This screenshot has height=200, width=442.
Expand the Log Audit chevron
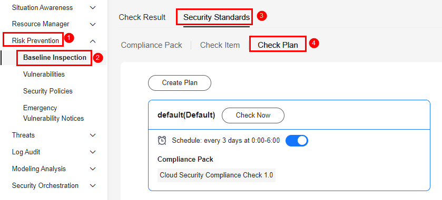pyautogui.click(x=93, y=152)
